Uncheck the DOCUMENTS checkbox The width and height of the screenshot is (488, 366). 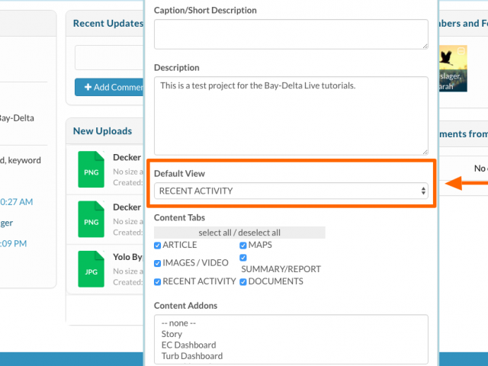tap(243, 282)
